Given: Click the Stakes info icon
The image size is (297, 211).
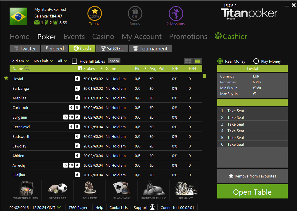Looking at the screenshot, I should (80, 68).
